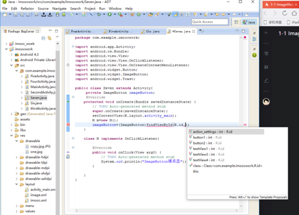Open the Android Virtual Device Manager icon
299x215 pixels.
point(64,14)
